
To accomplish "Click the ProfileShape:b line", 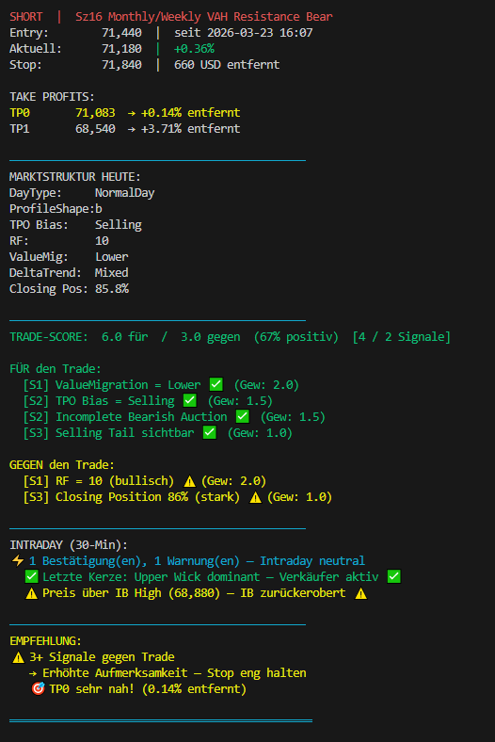I will 56,209.
